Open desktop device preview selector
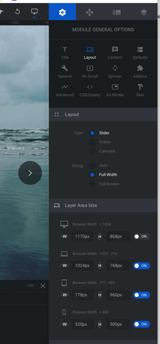This screenshot has height=344, width=160. pos(34,11)
